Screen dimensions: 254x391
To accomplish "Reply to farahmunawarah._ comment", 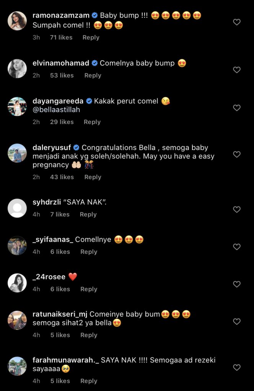I will coord(89,381).
